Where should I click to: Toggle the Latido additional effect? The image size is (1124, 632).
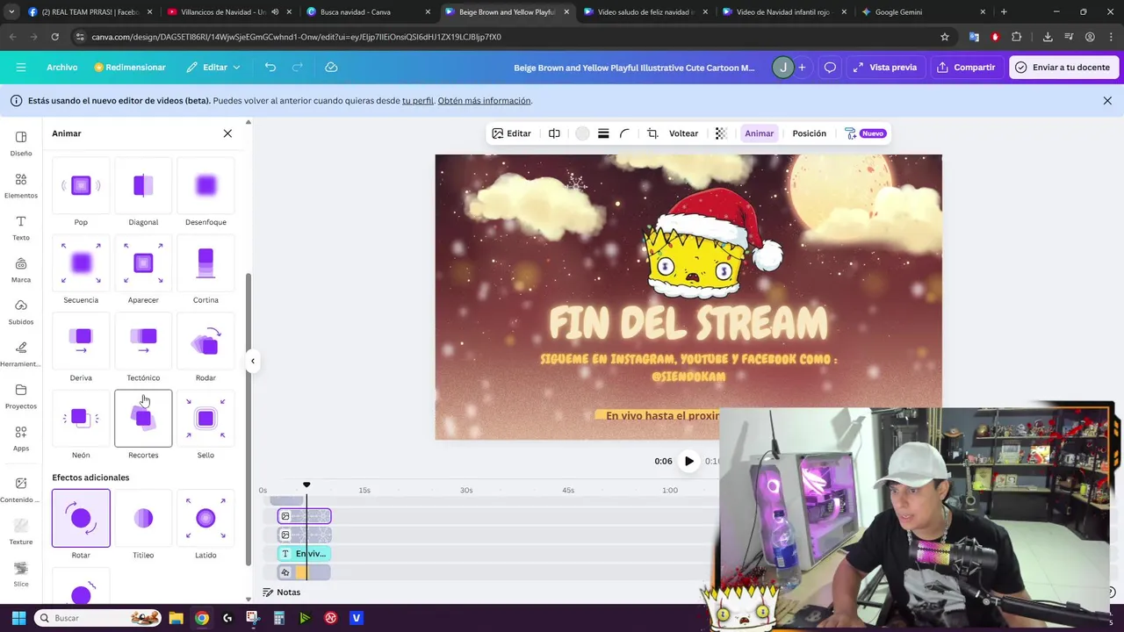[x=205, y=519]
